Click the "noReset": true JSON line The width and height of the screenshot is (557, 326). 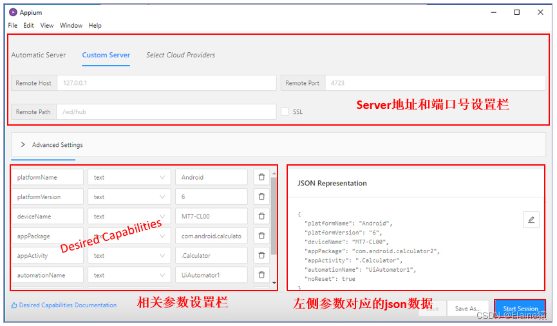pyautogui.click(x=330, y=279)
